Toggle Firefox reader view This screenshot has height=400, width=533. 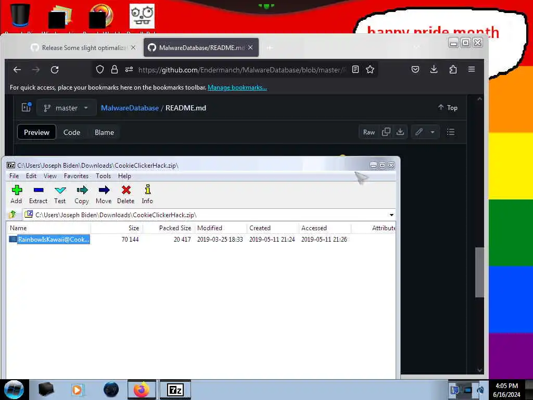tap(355, 69)
